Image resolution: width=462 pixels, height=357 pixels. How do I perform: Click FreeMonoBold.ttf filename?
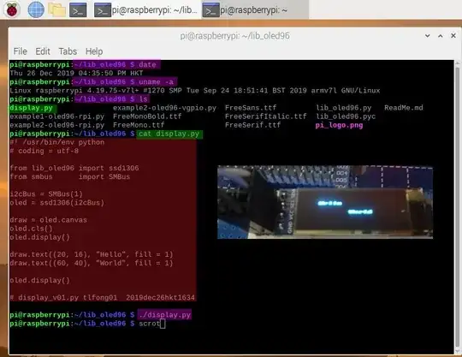click(147, 116)
